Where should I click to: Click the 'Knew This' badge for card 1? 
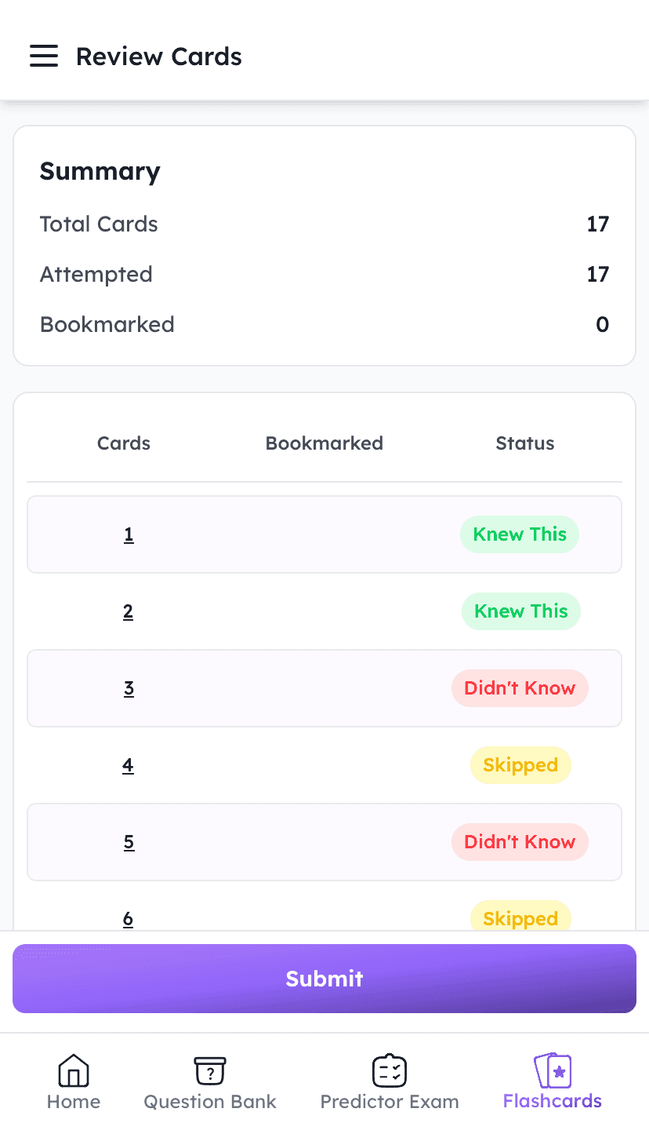pos(519,534)
